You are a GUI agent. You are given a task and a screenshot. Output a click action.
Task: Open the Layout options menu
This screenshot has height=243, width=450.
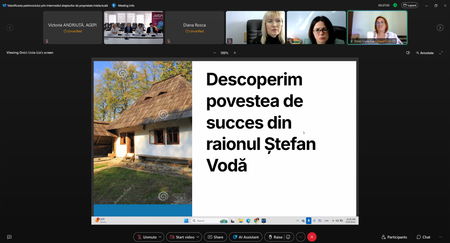409,5
